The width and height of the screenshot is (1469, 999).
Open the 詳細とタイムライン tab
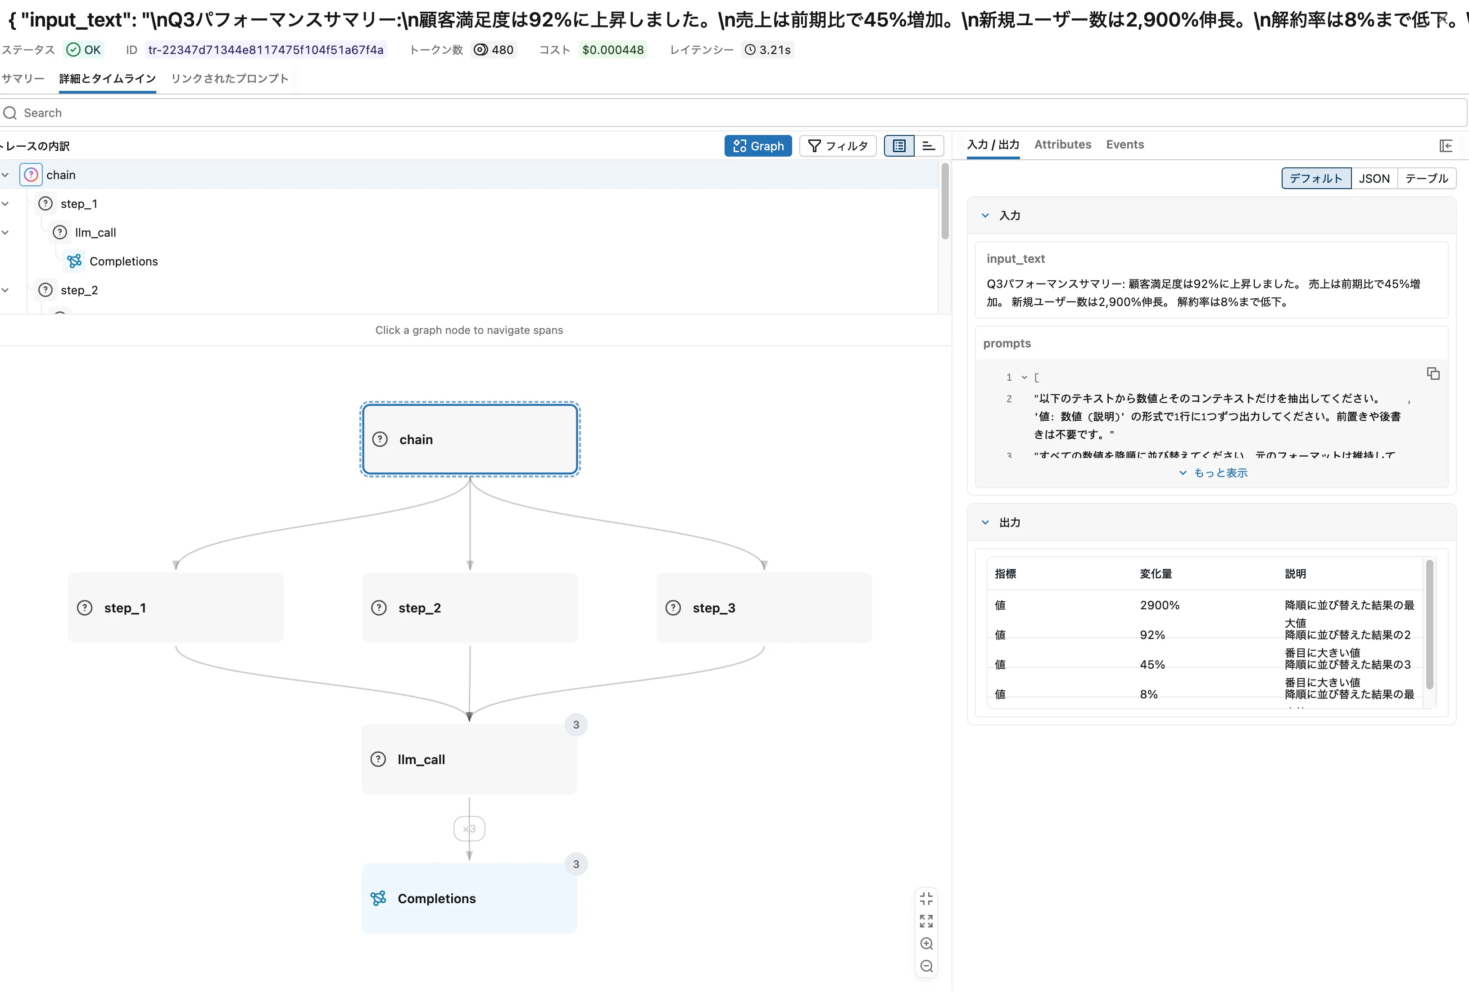(x=108, y=78)
